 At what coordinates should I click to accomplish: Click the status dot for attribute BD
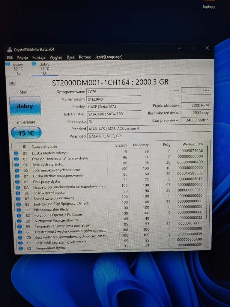point(19,221)
